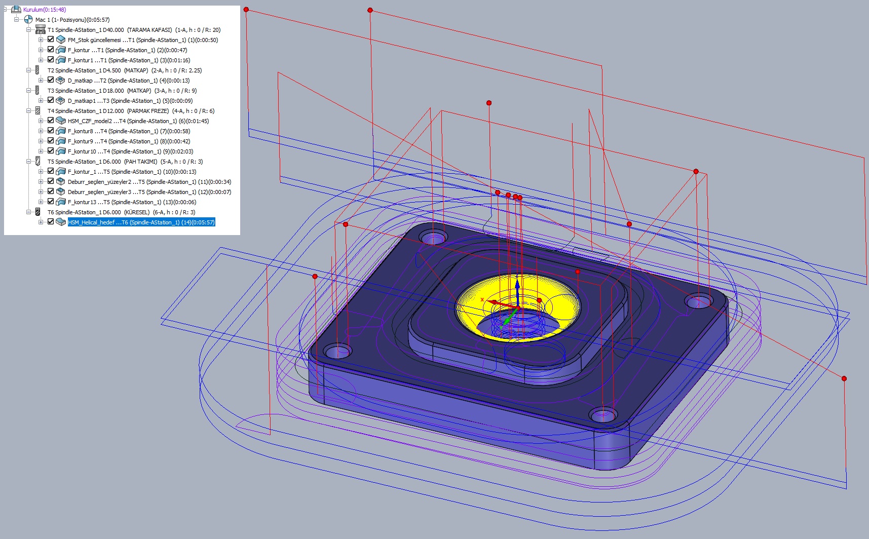
Task: Click the T5 PAH TAKIMI chamfer tool icon
Action: 37,161
